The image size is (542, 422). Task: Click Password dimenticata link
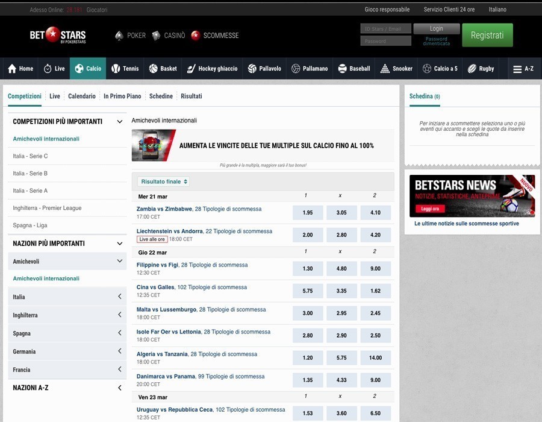pos(436,41)
